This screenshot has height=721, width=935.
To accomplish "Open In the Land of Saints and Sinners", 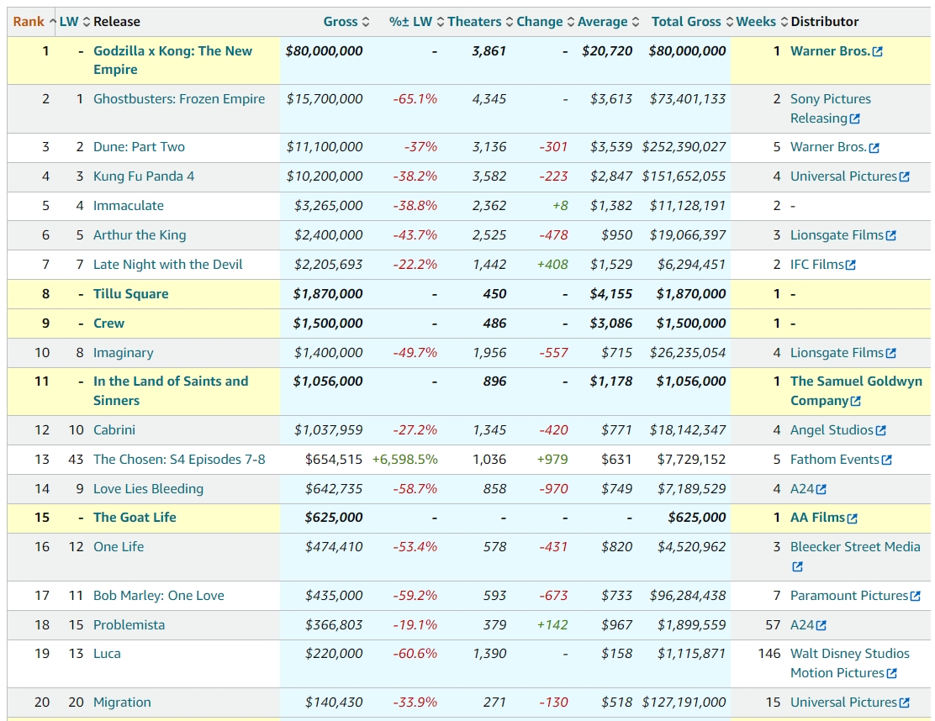I will point(171,390).
